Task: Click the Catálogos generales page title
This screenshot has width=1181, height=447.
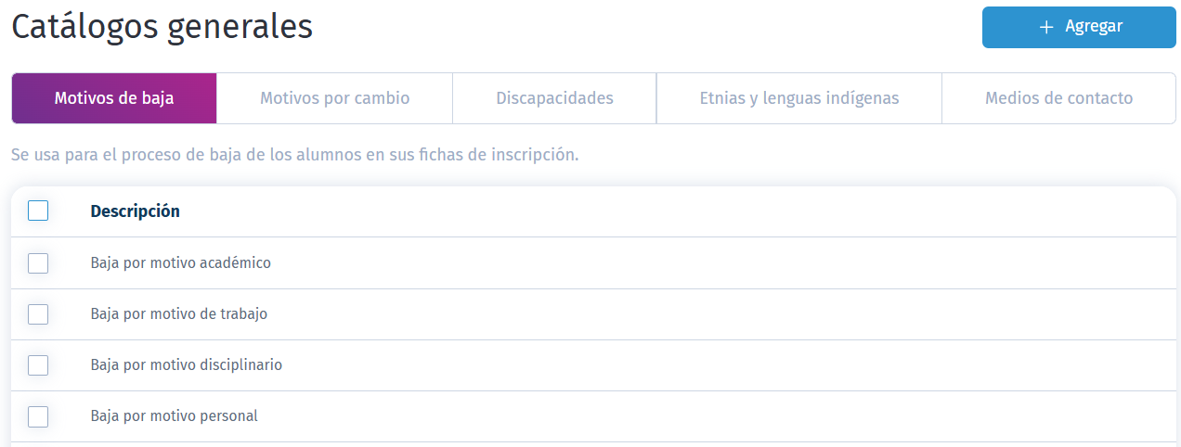Action: tap(162, 27)
